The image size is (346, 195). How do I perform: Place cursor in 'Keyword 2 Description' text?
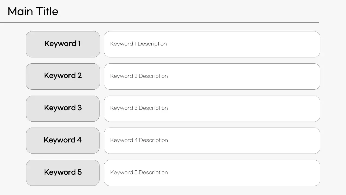coord(139,76)
